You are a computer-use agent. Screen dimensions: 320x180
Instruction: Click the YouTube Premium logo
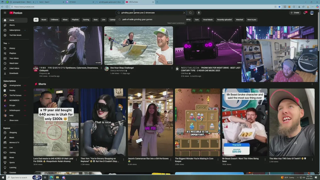pos(16,13)
